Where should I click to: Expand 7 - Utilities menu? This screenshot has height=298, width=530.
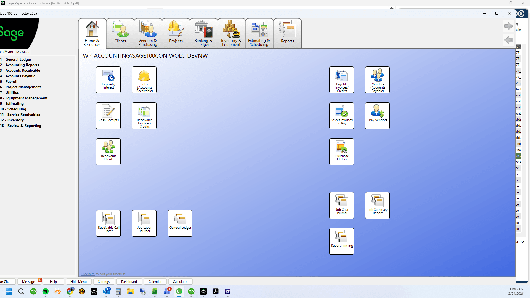pyautogui.click(x=9, y=92)
